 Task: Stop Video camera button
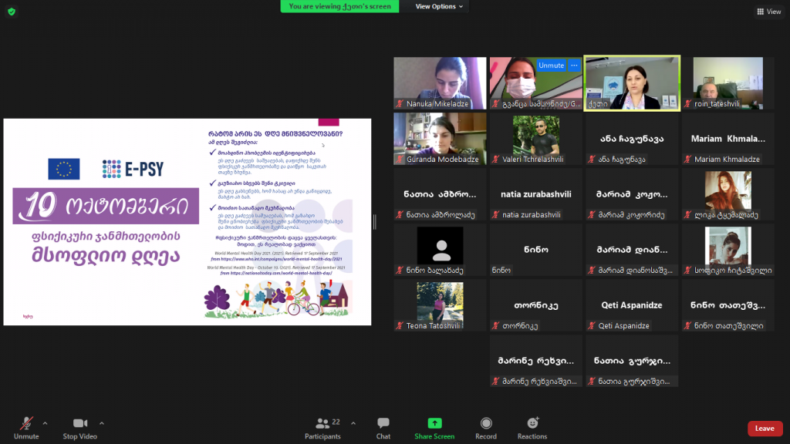(x=80, y=429)
